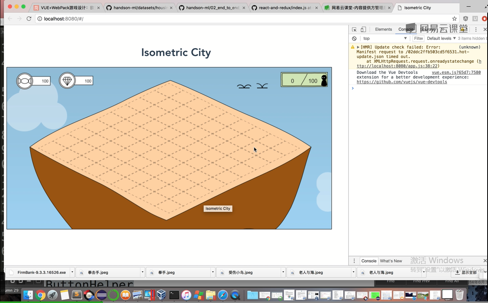Toggle the device toolbar icon
Screen dimensions: 488x303
click(363, 30)
